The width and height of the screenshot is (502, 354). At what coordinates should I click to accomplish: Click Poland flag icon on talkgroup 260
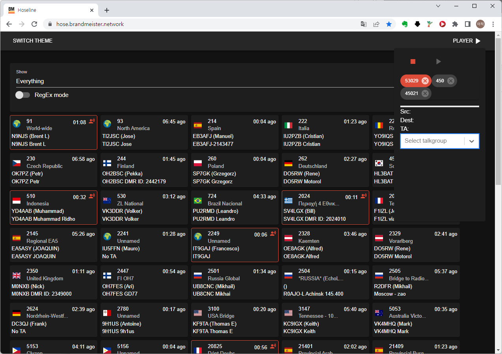coord(198,163)
